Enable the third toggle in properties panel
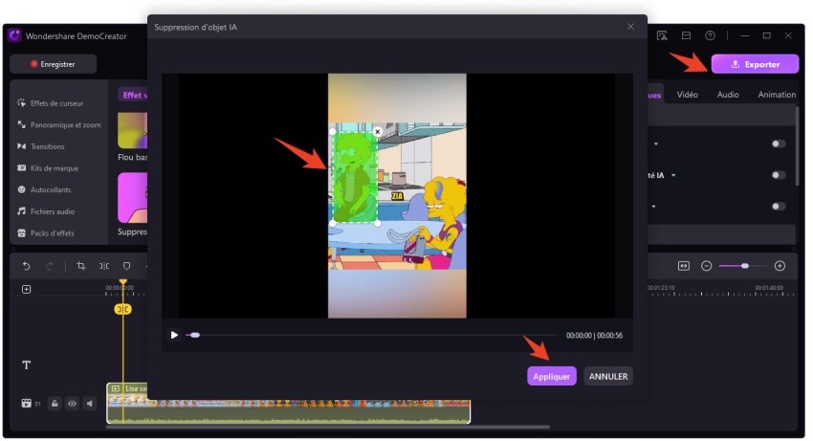The image size is (813, 441). [779, 207]
